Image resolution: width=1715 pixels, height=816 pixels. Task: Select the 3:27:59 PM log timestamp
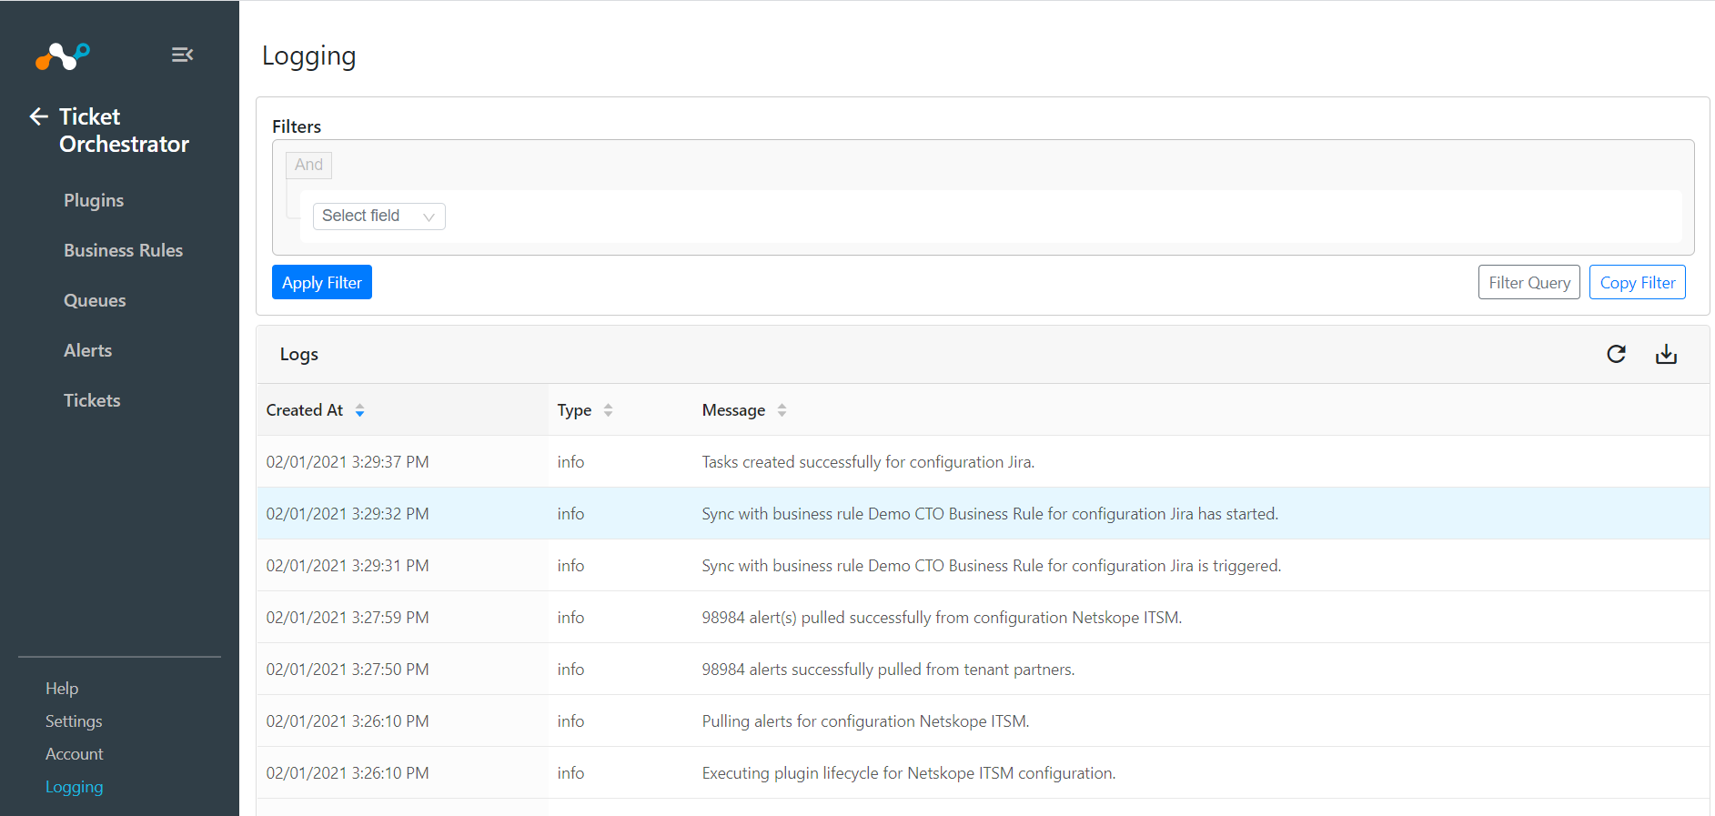tap(348, 618)
